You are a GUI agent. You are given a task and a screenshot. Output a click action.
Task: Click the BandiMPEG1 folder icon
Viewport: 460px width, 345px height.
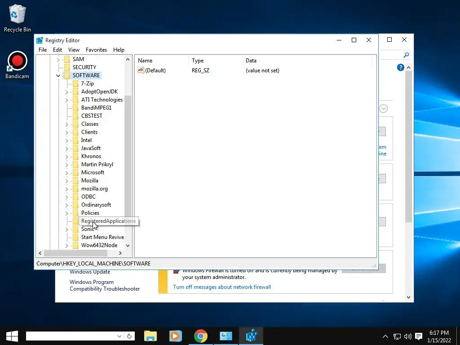click(x=75, y=108)
